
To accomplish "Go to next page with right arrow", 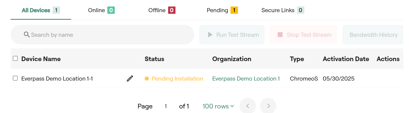I will (268, 106).
